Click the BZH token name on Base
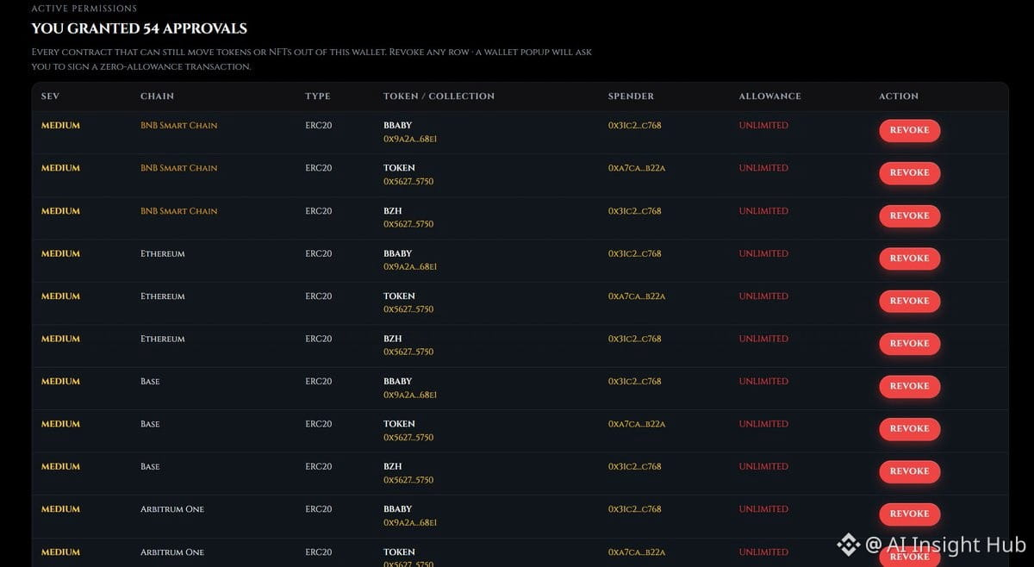Image resolution: width=1034 pixels, height=567 pixels. (x=392, y=467)
